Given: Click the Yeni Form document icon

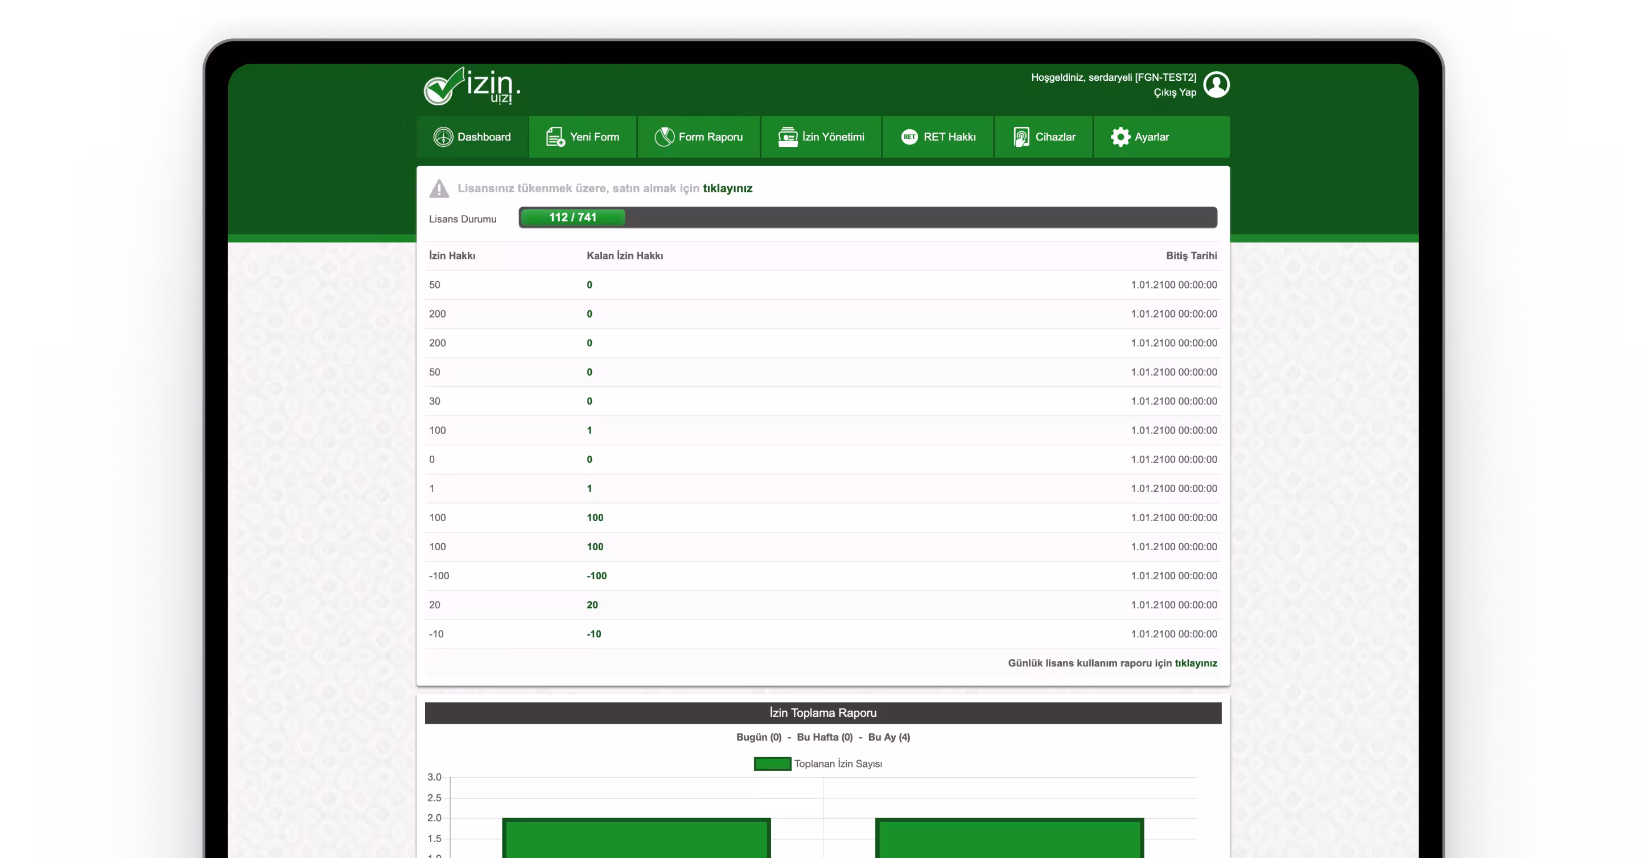Looking at the screenshot, I should click(555, 137).
